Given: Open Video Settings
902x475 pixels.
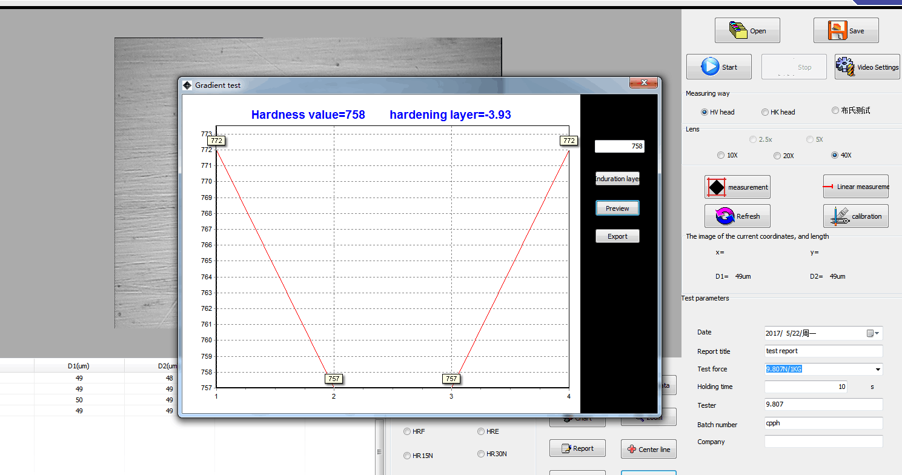Looking at the screenshot, I should (x=867, y=67).
